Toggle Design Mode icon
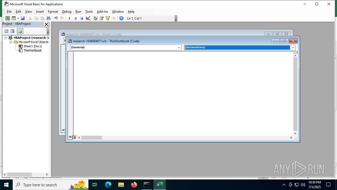The width and height of the screenshot is (337, 190). point(88,18)
